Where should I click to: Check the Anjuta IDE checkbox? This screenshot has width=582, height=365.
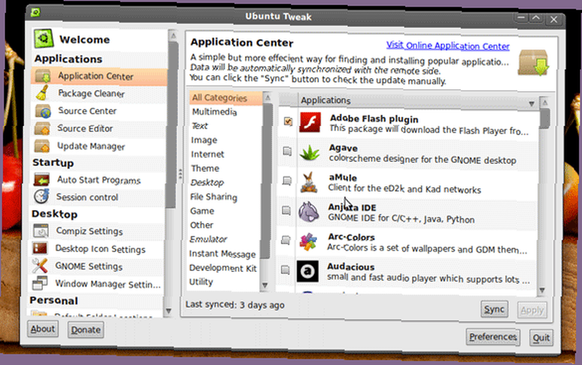pyautogui.click(x=286, y=211)
